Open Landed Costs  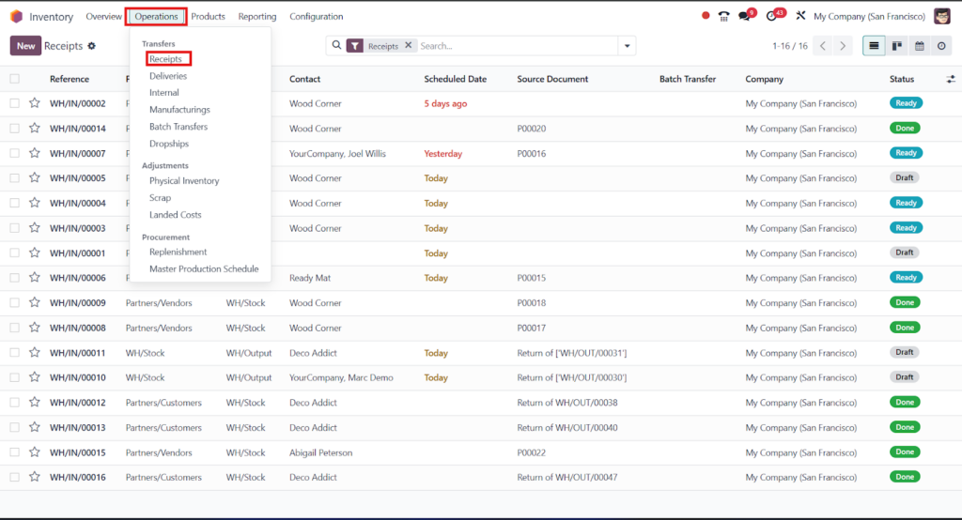click(176, 215)
